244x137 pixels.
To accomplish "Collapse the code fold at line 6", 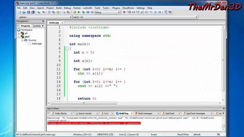I will point(67,48).
